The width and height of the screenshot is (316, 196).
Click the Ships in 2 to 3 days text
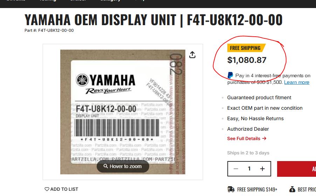pyautogui.click(x=248, y=153)
